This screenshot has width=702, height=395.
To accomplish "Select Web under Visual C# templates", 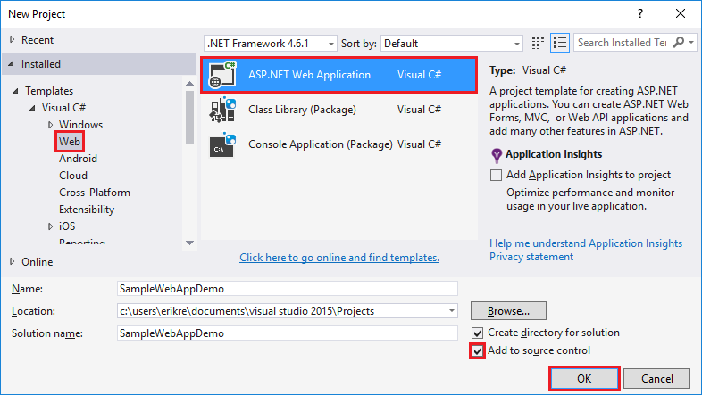I will coord(69,142).
